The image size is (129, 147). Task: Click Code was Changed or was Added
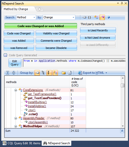[x=41, y=26]
